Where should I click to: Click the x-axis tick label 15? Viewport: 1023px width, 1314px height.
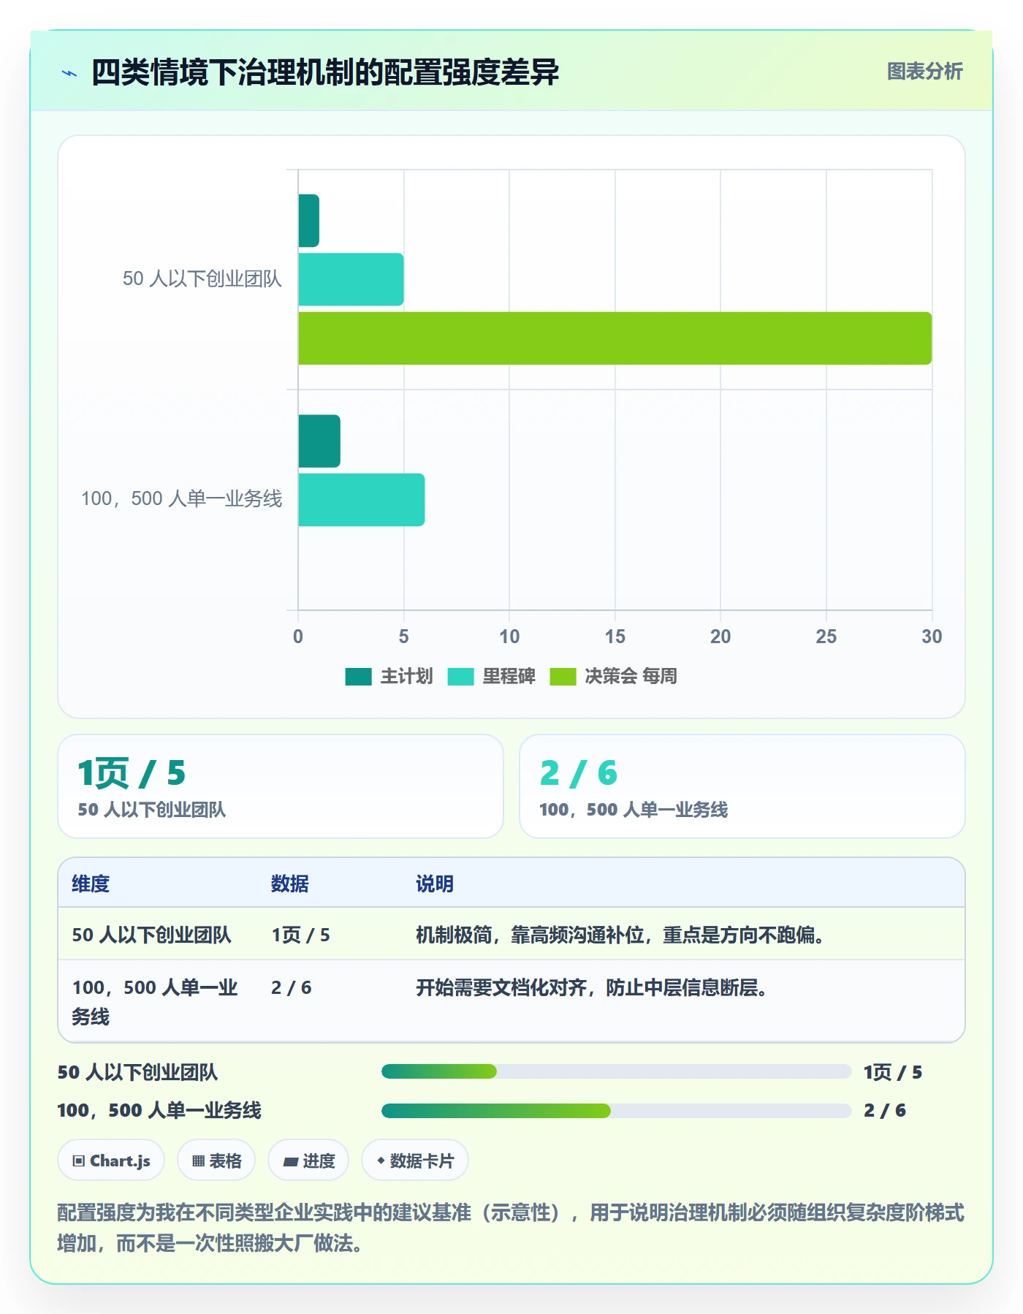click(x=615, y=637)
